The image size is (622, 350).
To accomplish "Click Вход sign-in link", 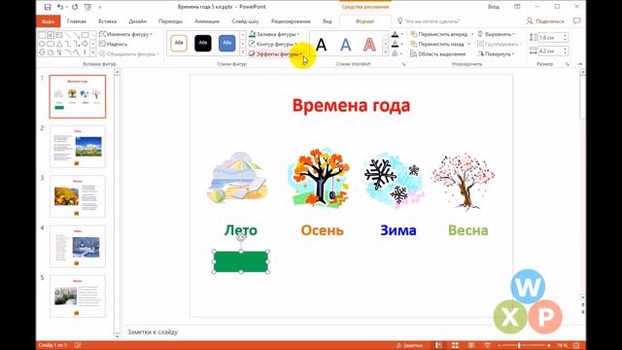I will 494,7.
